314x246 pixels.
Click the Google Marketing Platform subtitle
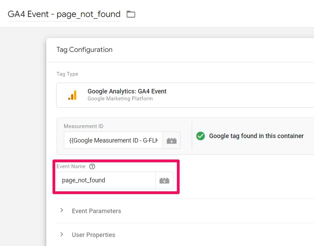click(120, 99)
